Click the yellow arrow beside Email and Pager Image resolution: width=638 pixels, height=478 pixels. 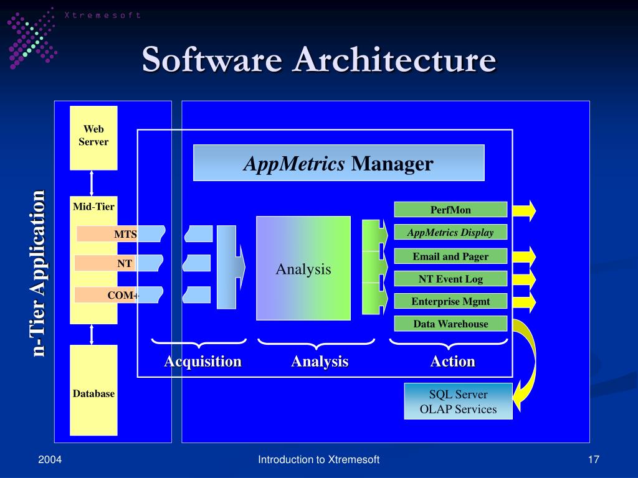524,257
